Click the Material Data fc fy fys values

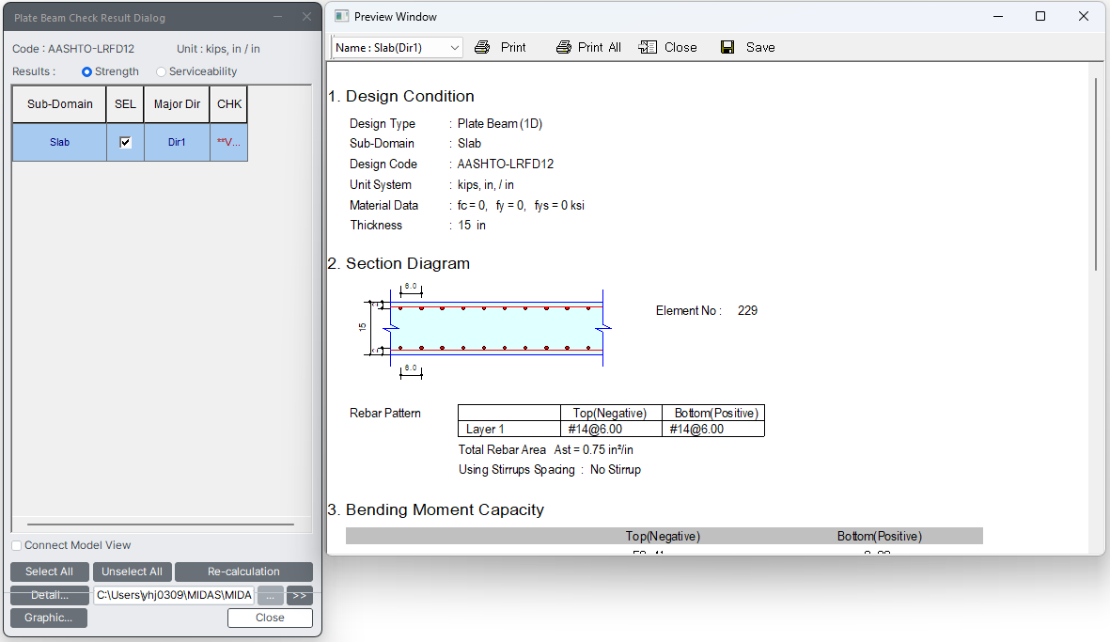click(521, 205)
